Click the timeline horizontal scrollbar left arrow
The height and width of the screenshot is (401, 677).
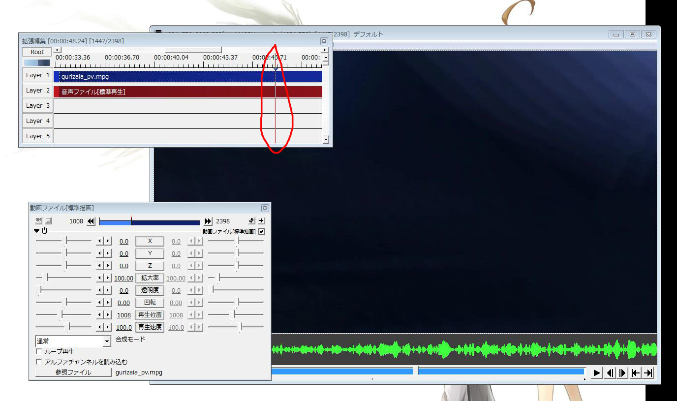(57, 50)
